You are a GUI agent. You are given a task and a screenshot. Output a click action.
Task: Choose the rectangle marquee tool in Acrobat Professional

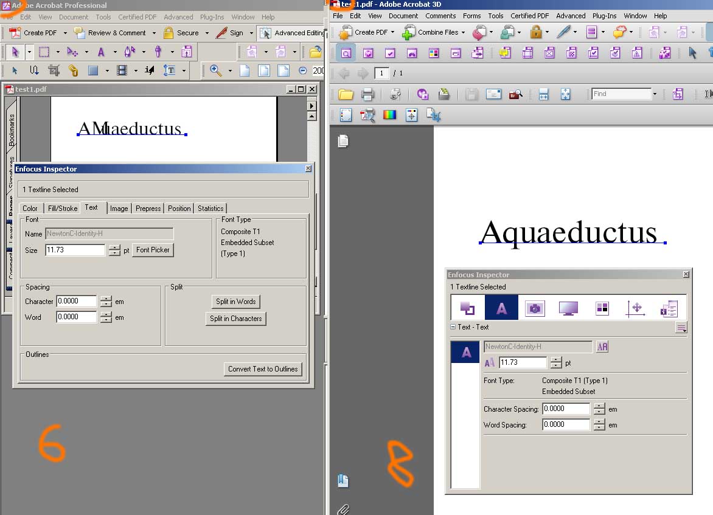coord(44,52)
